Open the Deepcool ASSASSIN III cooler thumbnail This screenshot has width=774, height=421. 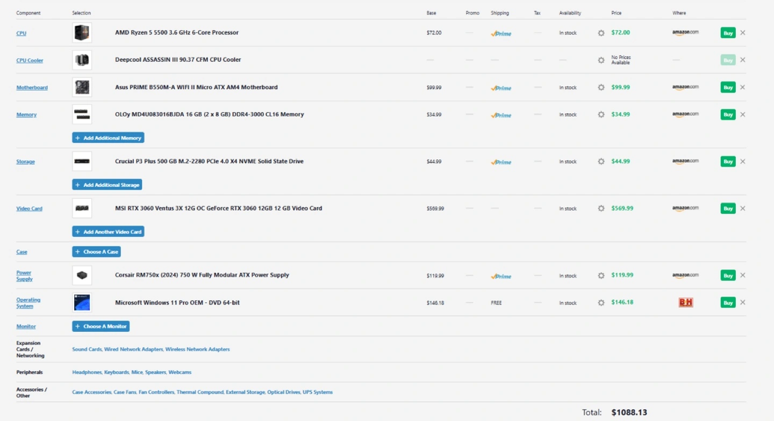[82, 60]
